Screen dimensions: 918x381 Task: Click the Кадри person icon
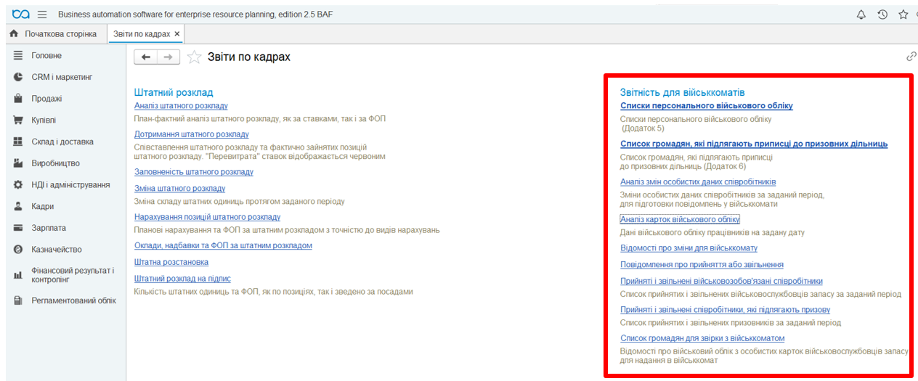point(18,206)
